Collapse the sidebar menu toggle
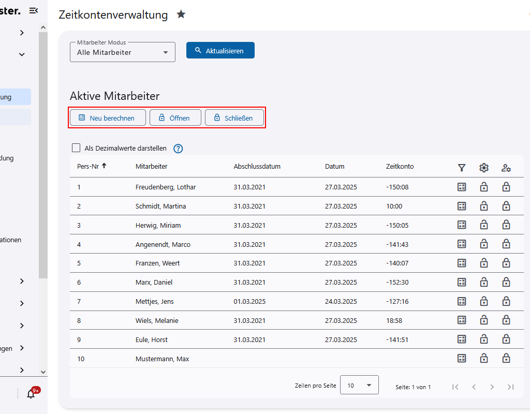This screenshot has width=530, height=414. tap(34, 10)
